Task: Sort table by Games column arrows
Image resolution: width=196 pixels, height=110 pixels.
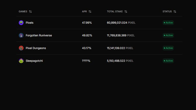Action: point(30,11)
